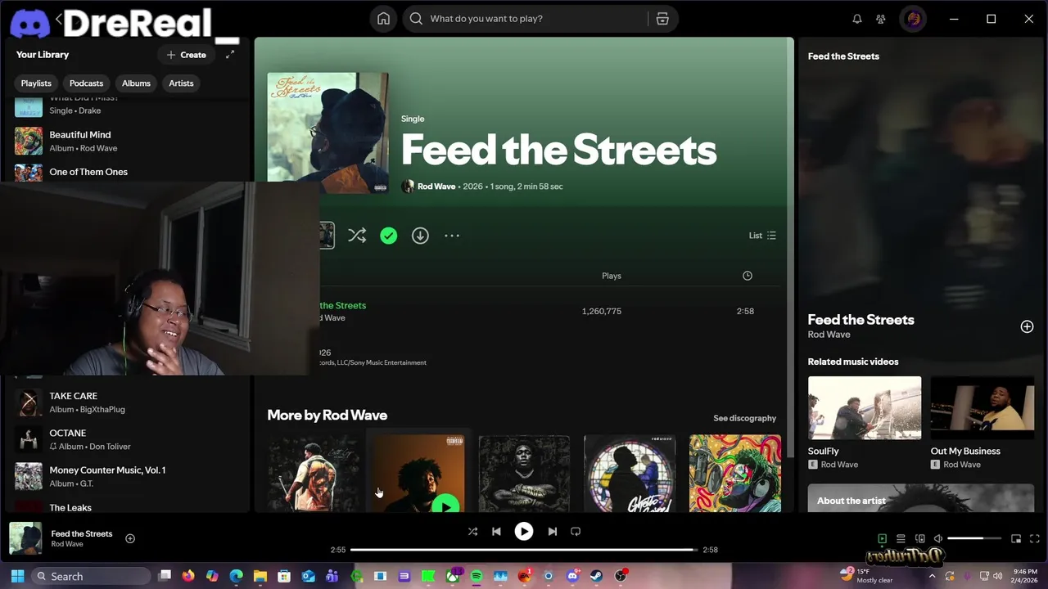The image size is (1048, 589).
Task: Open Spotify from the taskbar
Action: click(x=477, y=576)
